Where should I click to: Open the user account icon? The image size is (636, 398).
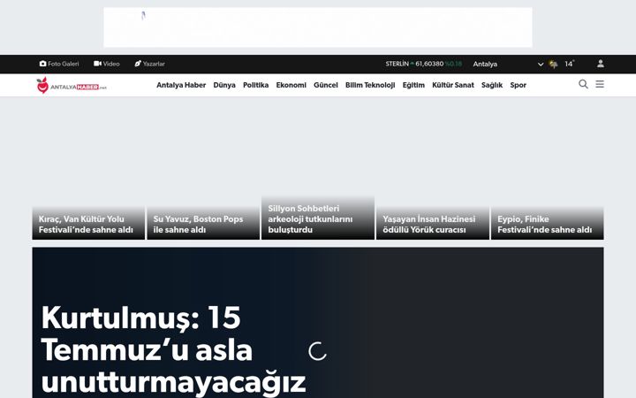tap(601, 64)
